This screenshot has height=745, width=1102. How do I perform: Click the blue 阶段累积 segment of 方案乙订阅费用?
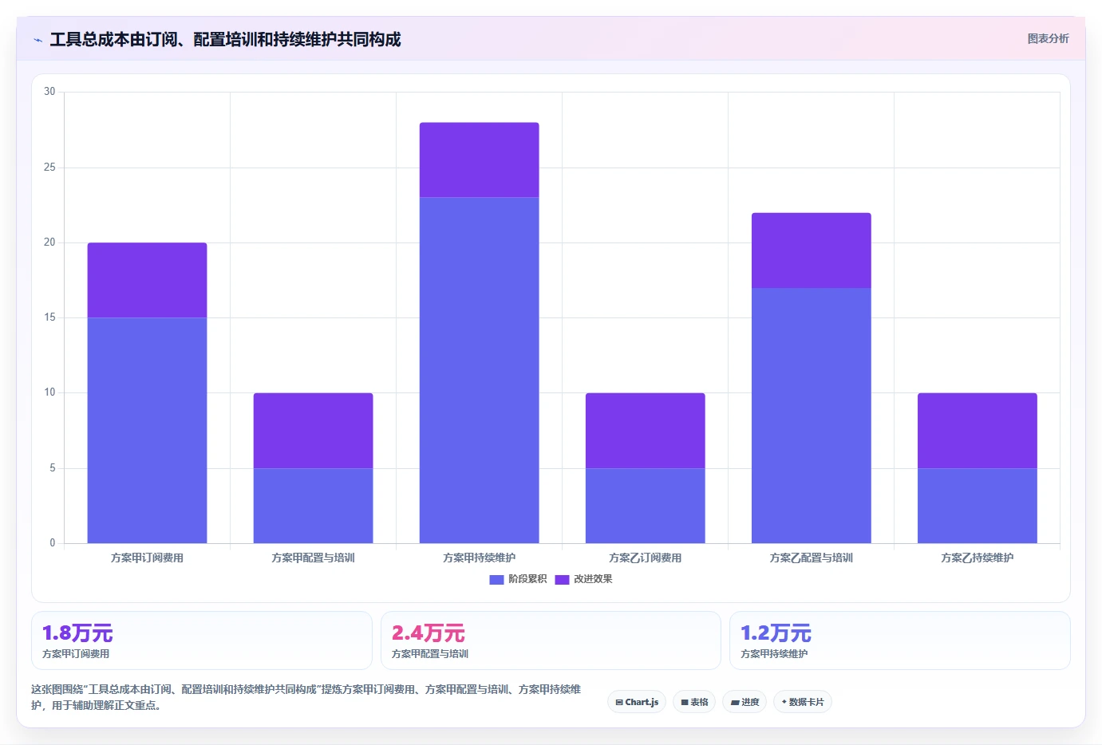[645, 506]
